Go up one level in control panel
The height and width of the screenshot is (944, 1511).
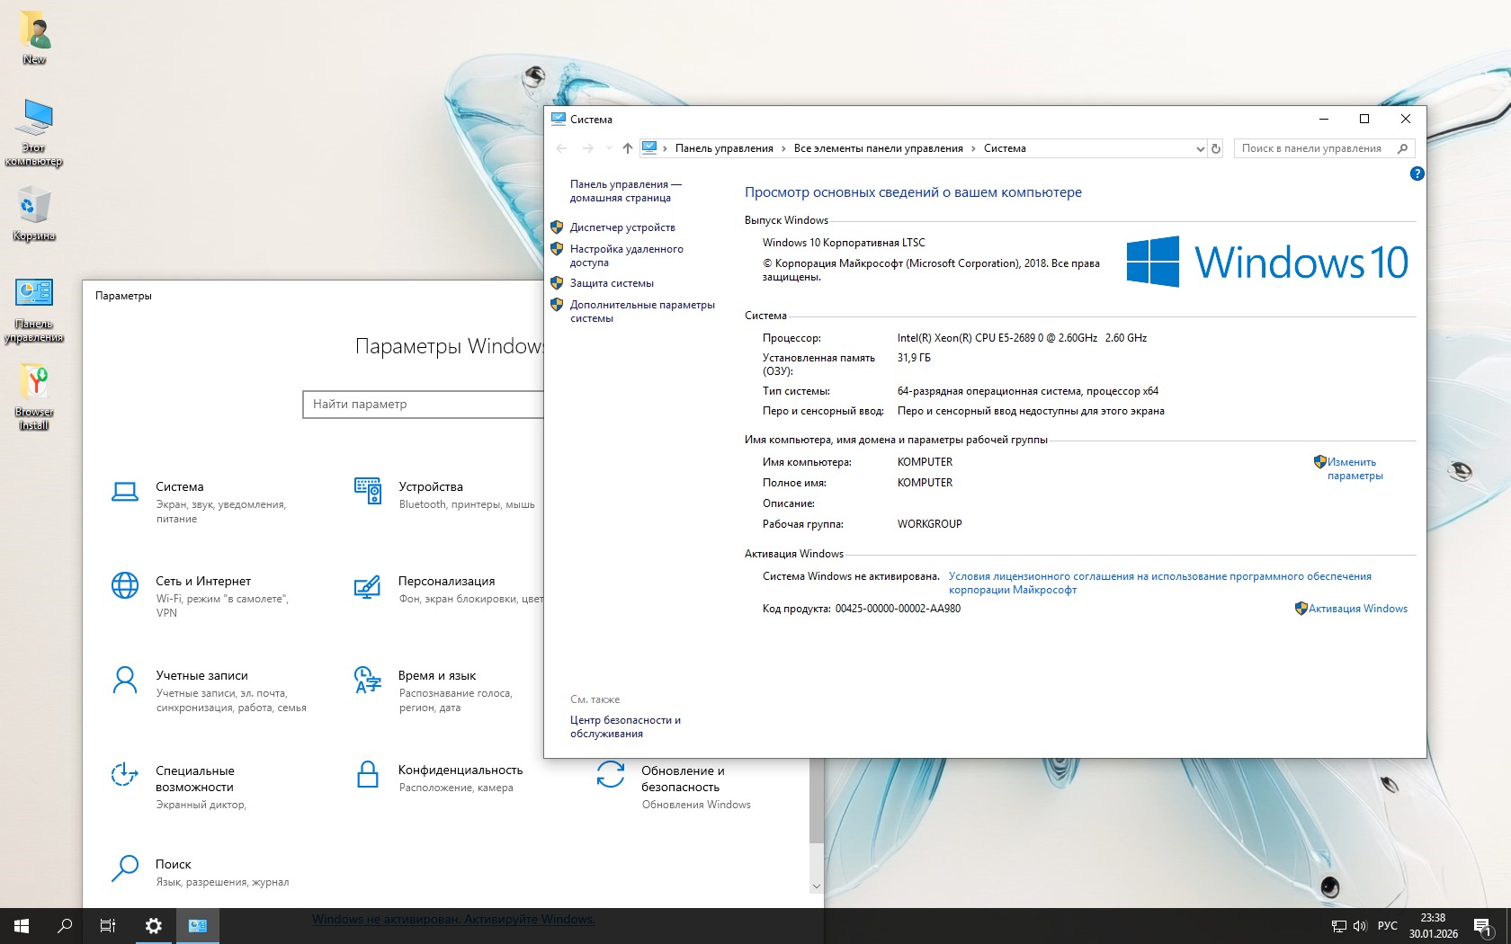[x=627, y=148]
